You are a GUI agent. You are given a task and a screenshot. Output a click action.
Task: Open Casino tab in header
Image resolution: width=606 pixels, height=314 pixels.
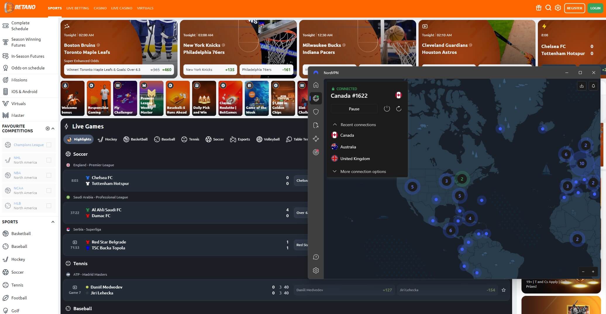tap(100, 8)
